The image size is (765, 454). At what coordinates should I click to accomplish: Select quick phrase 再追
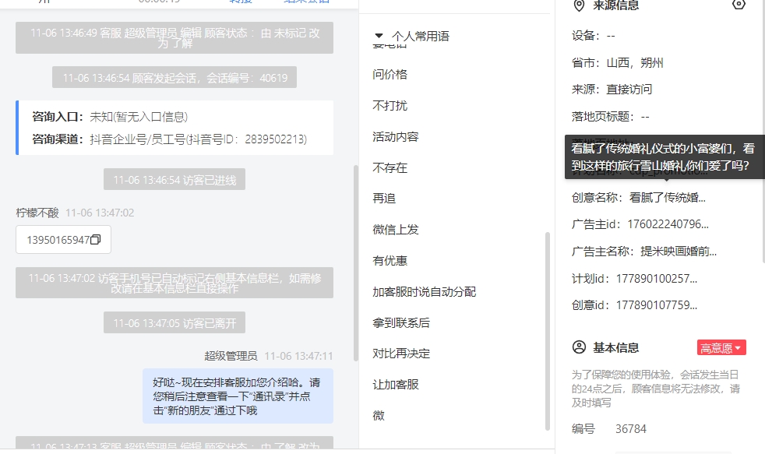384,199
